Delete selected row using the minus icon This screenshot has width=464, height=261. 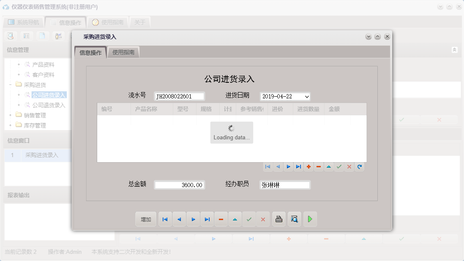tap(319, 167)
